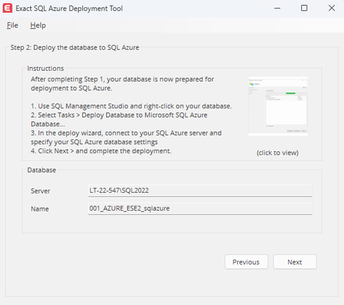Select the database Name input field
344x305 pixels.
coord(200,208)
